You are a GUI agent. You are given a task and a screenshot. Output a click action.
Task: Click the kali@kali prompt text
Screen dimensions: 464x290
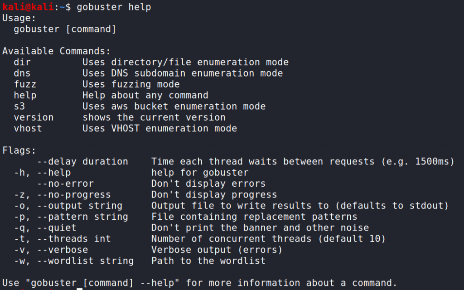(x=28, y=6)
